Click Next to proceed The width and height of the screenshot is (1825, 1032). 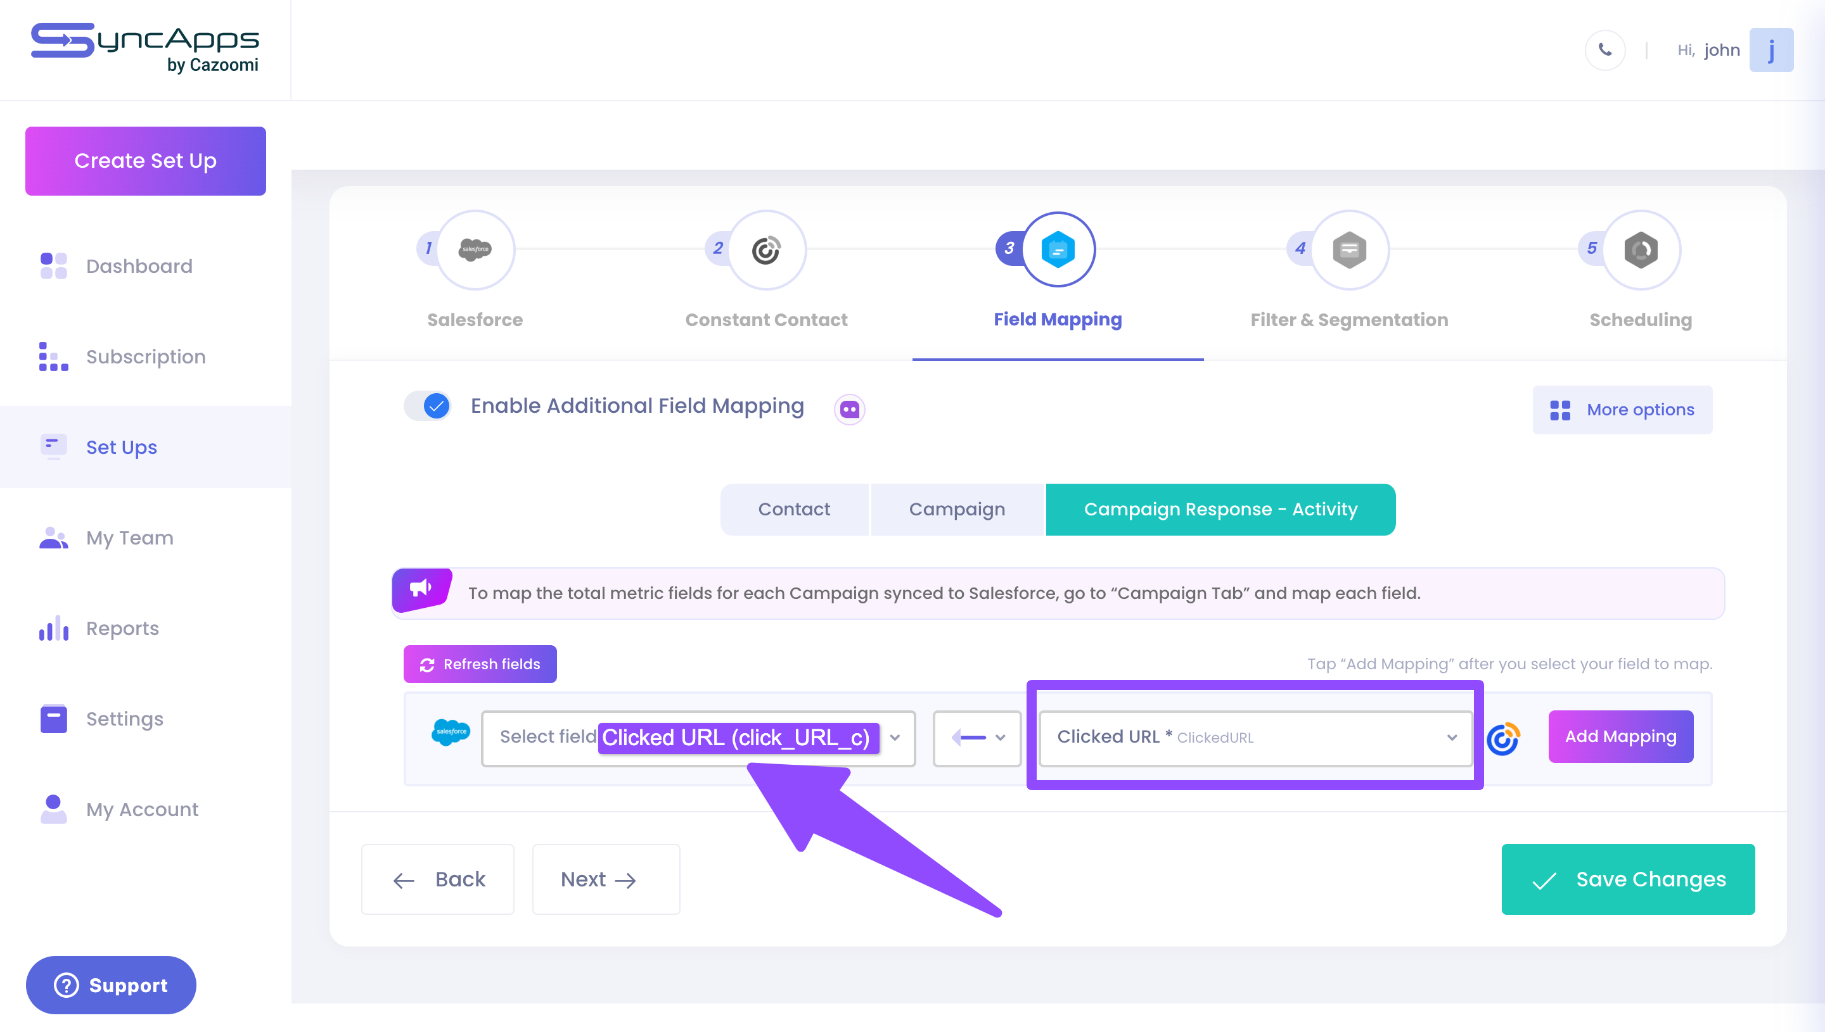[606, 879]
